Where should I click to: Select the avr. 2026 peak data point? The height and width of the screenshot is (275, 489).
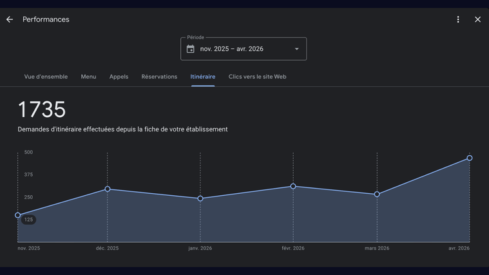(x=470, y=158)
